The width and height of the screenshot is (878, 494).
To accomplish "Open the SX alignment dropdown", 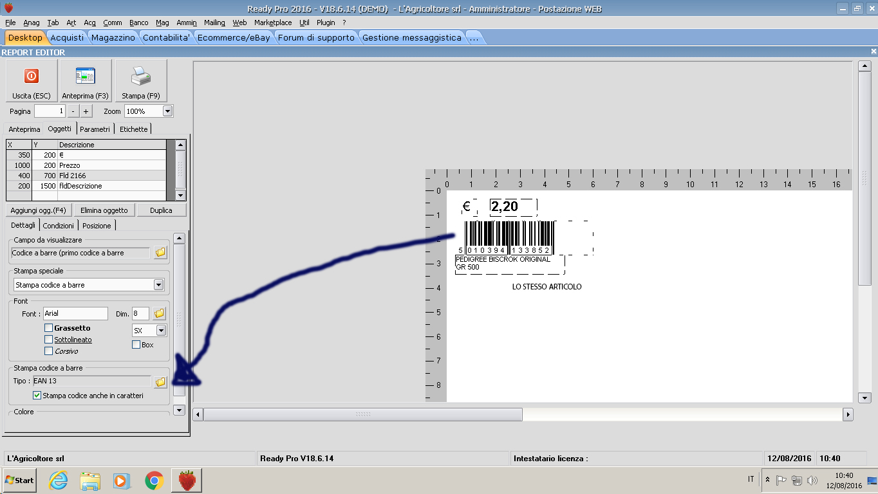I will 161,330.
